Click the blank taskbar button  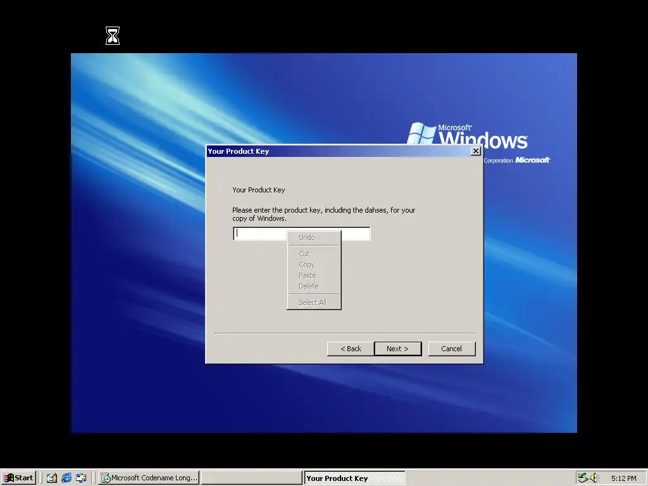coord(251,478)
